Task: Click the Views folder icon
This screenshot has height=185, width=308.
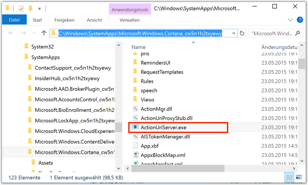Action: [135, 99]
